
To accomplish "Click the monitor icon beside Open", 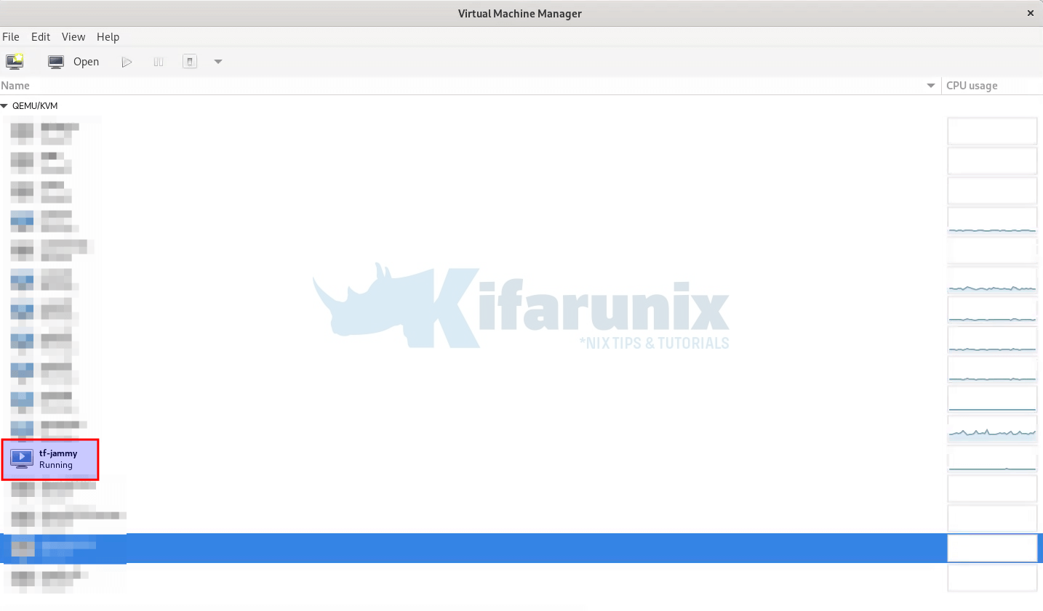I will tap(56, 62).
